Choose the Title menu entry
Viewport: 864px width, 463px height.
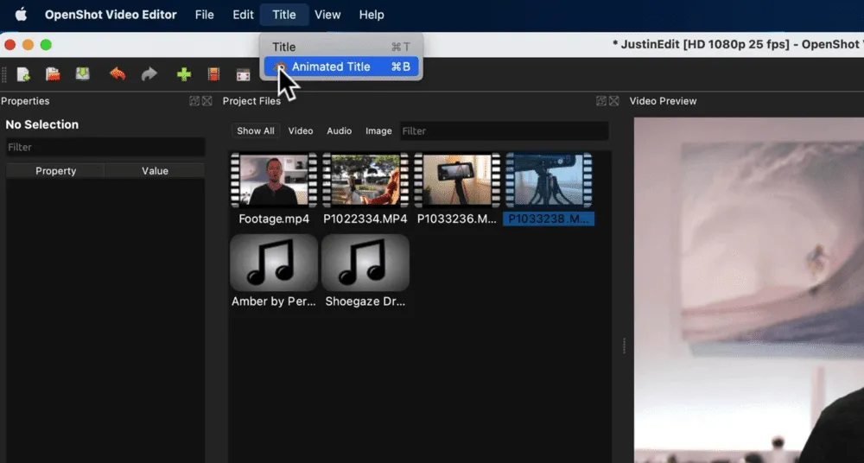(x=284, y=48)
